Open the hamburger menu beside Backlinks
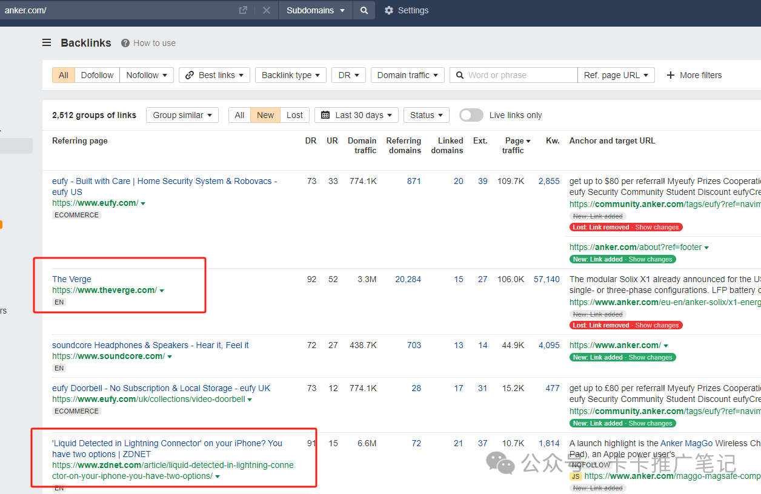This screenshot has height=494, width=761. (x=47, y=43)
